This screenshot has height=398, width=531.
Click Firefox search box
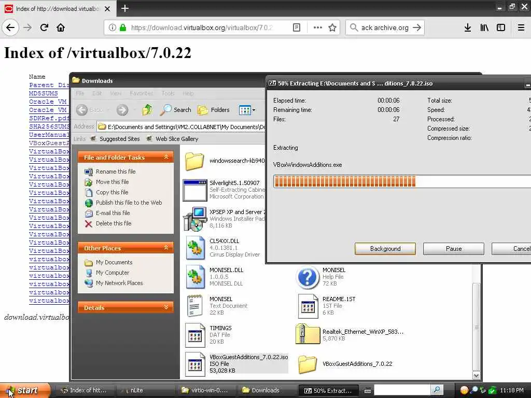(x=385, y=27)
